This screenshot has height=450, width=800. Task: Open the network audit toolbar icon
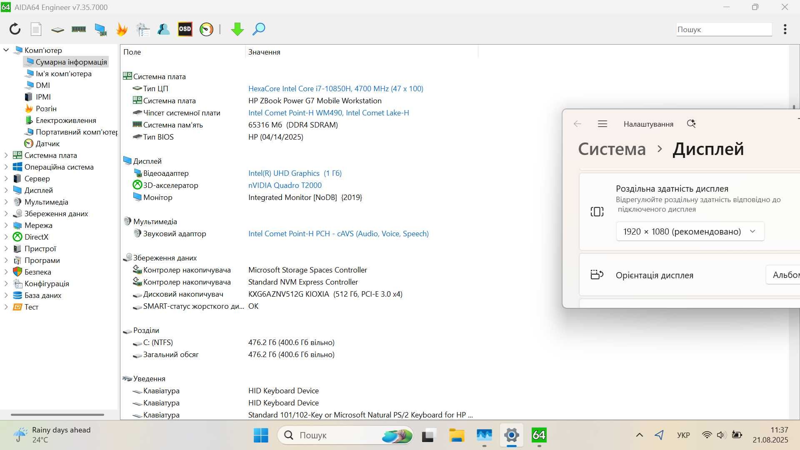[143, 29]
